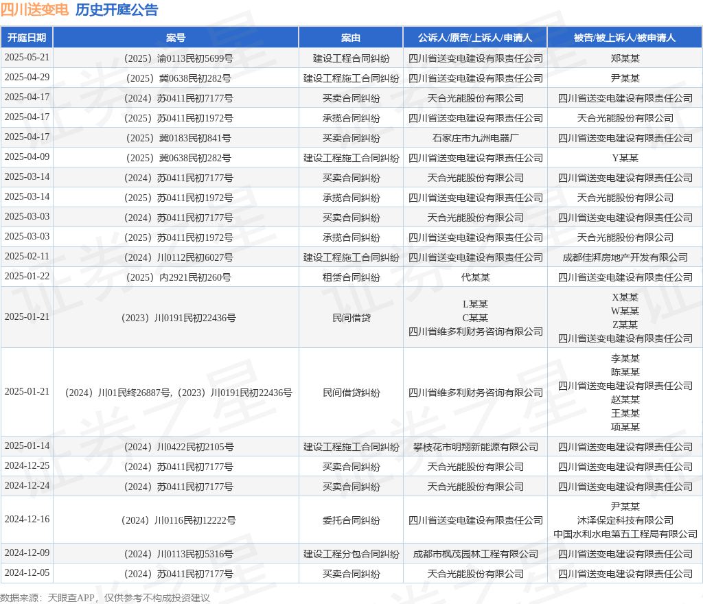This screenshot has height=604, width=703.
Task: Click plaintiff C某某
Action: pyautogui.click(x=475, y=318)
